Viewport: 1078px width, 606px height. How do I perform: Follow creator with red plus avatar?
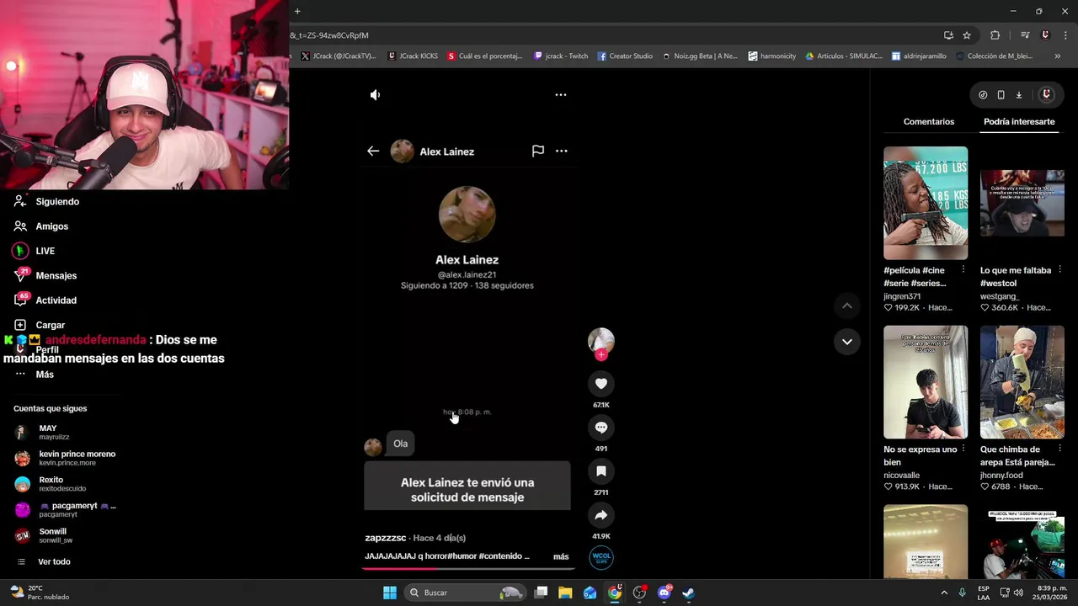pyautogui.click(x=601, y=354)
